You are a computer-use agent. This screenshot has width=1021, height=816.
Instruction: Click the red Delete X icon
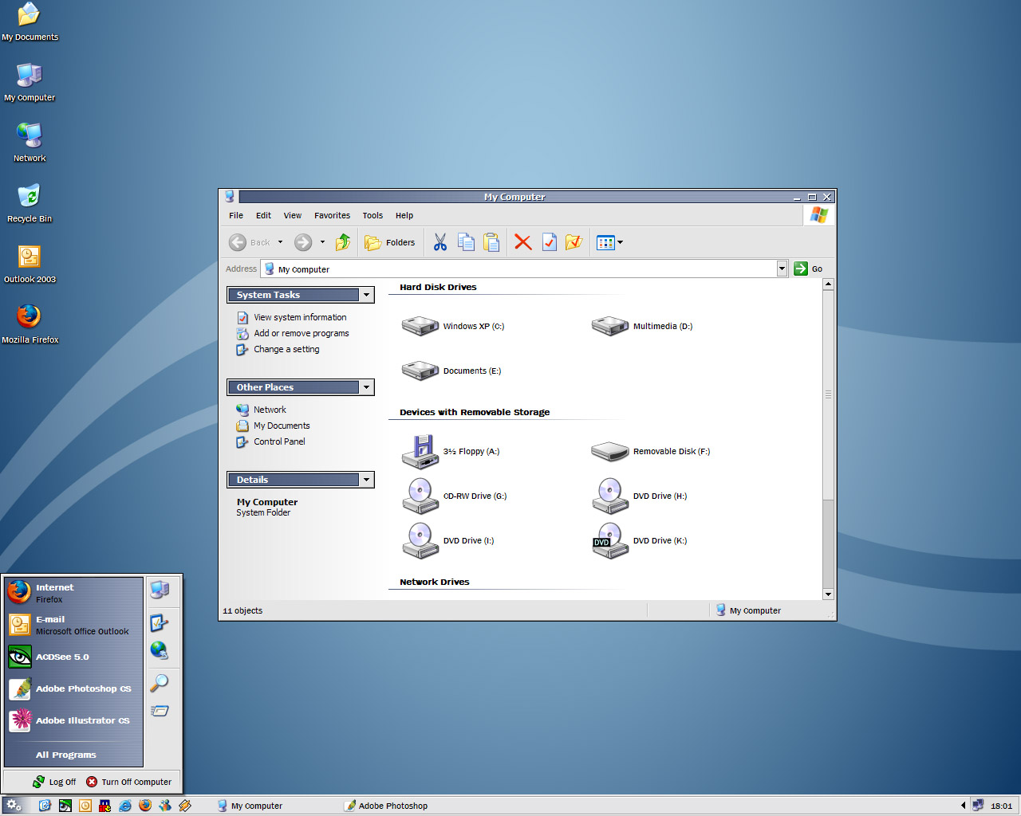[522, 242]
